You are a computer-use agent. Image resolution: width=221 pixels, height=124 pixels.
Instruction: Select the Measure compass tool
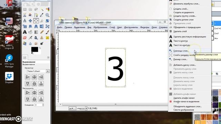25,21
